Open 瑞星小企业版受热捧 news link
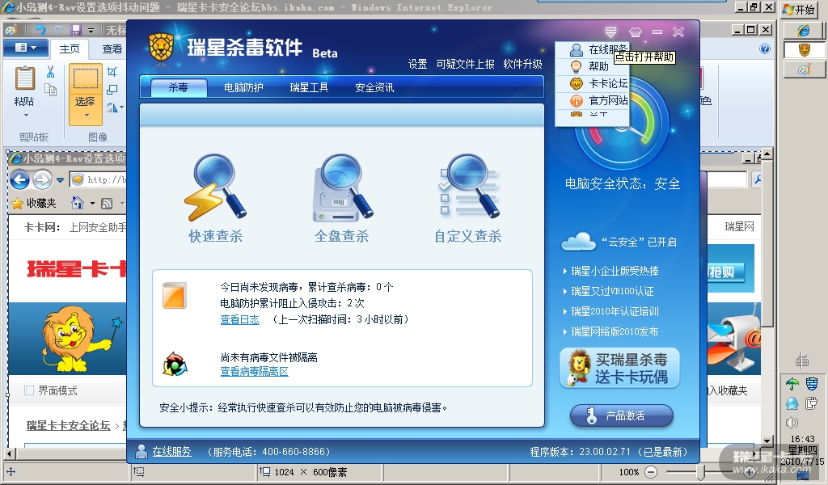828x485 pixels. (x=615, y=272)
